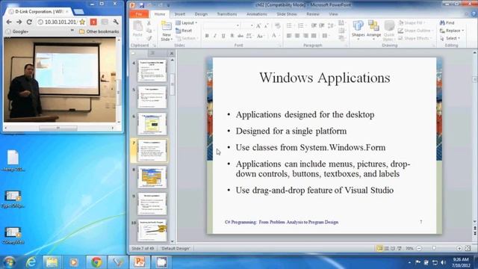Click the Chrome bookmark star icon

pyautogui.click(x=82, y=22)
